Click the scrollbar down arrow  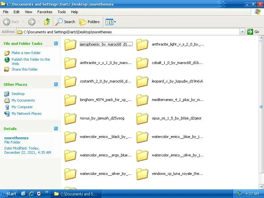tap(261, 186)
